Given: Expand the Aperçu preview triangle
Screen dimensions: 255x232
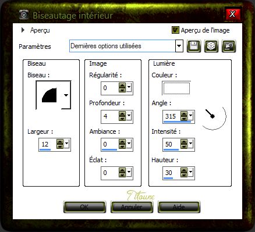Looking at the screenshot, I should pos(23,30).
